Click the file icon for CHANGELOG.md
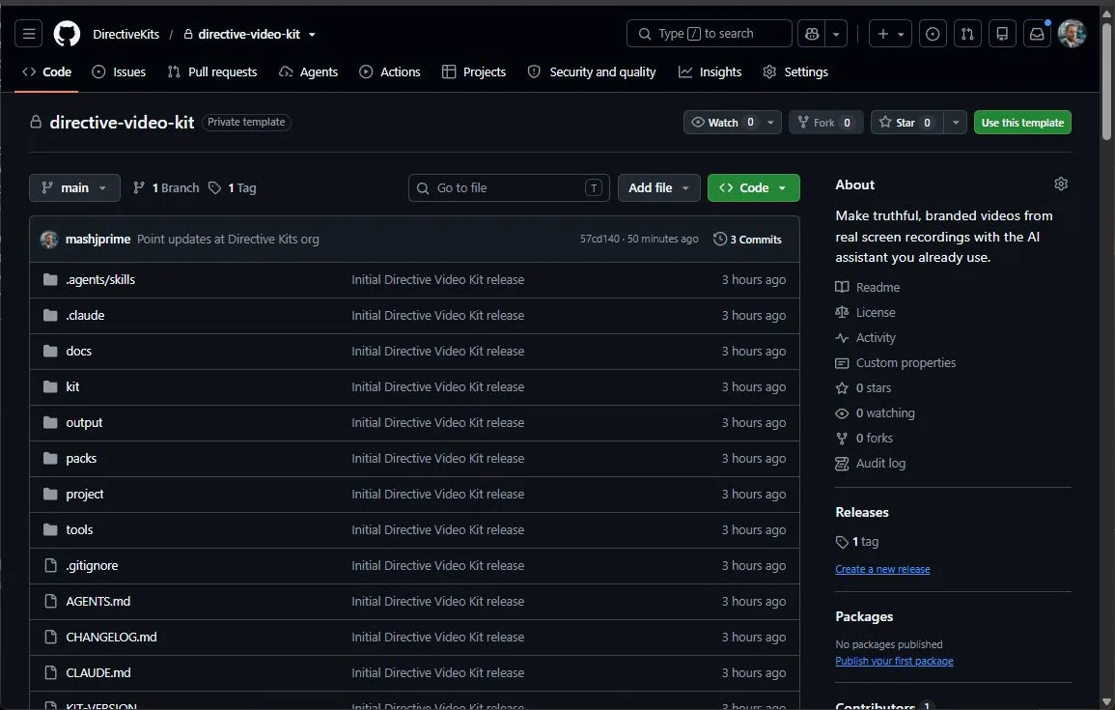 coord(50,637)
